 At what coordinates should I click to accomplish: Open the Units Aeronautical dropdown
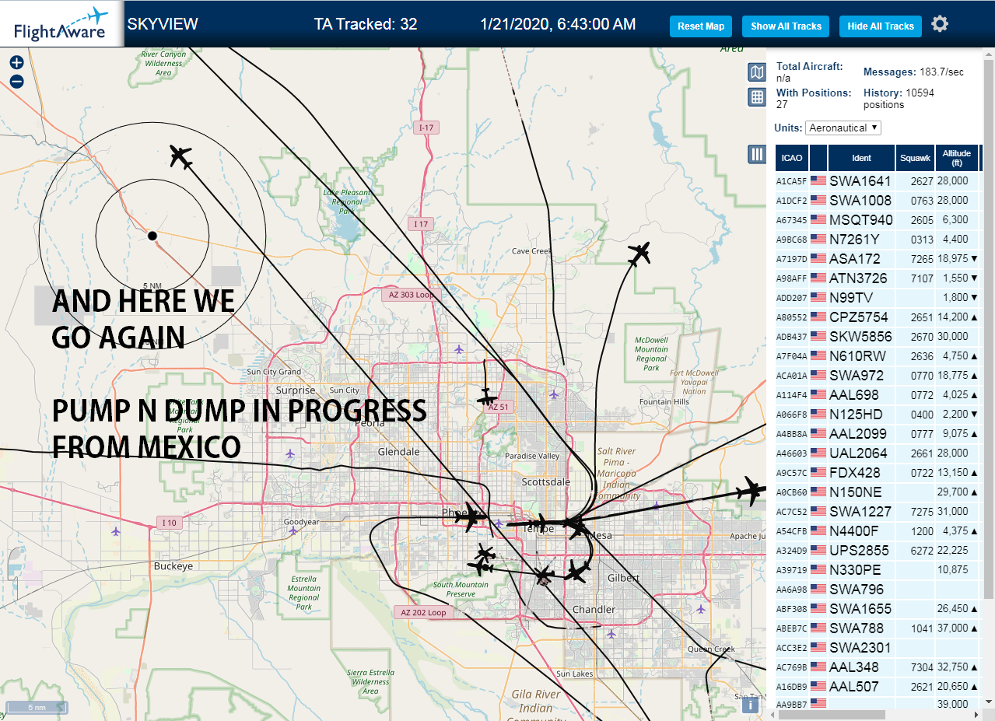pyautogui.click(x=843, y=128)
